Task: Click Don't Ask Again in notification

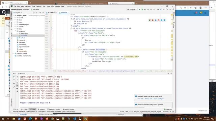Action: [x=159, y=99]
